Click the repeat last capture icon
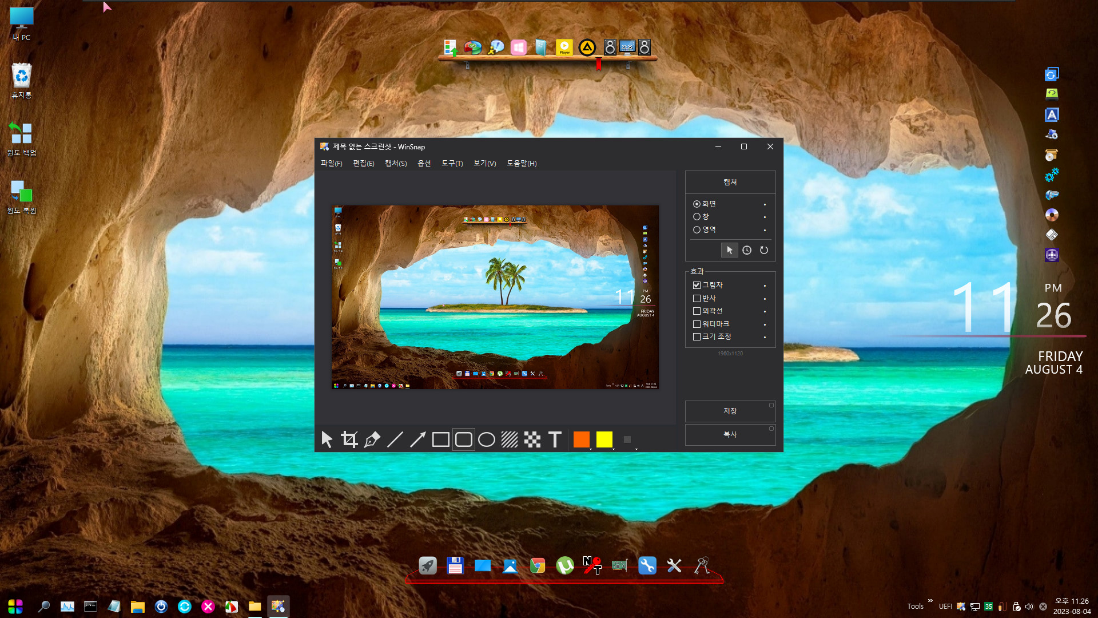Screen dimensions: 1098x618 [x=764, y=250]
